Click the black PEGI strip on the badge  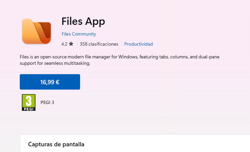(29, 109)
